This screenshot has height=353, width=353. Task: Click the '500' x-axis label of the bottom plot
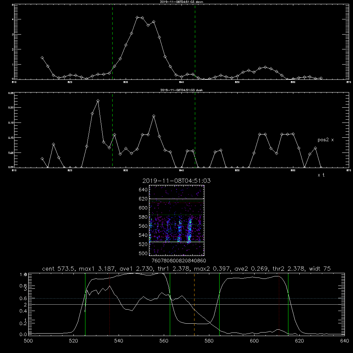28,341
